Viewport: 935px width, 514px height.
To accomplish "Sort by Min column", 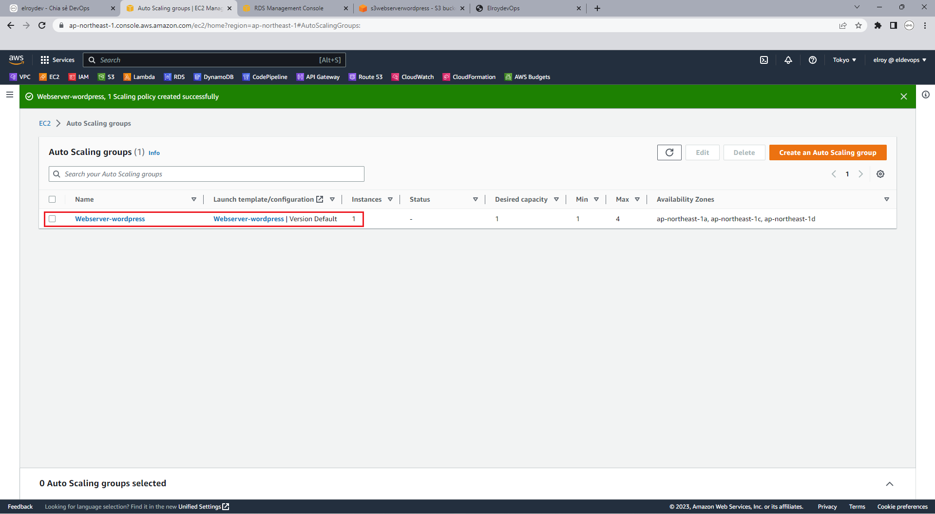I will 596,199.
